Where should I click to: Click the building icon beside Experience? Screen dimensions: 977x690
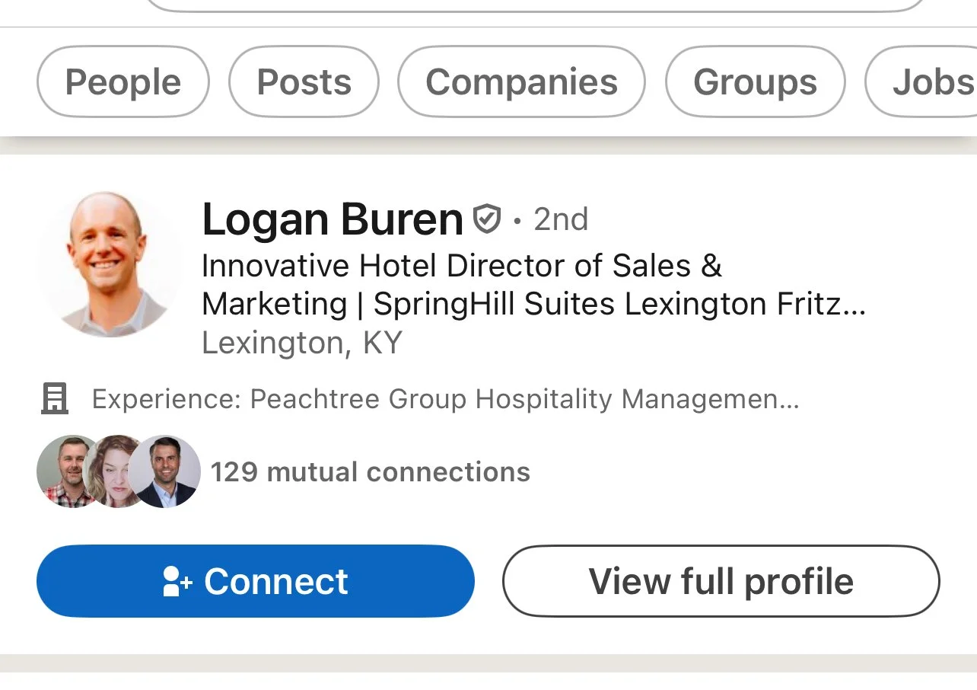[x=54, y=398]
